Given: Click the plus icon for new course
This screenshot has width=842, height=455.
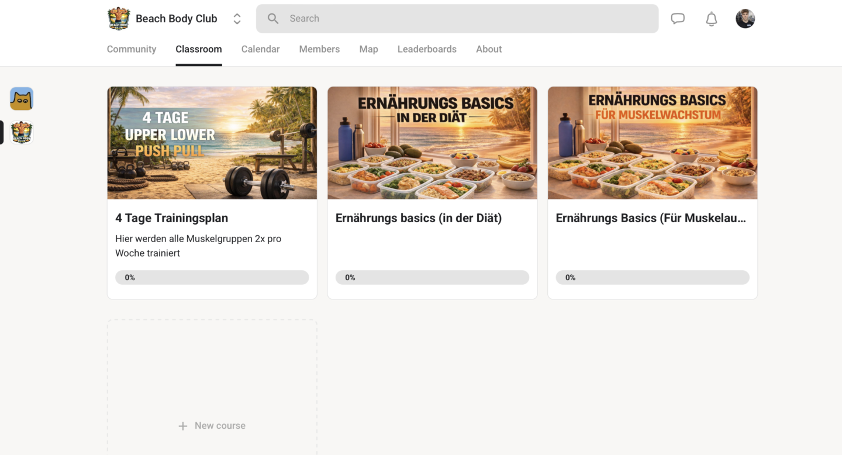Looking at the screenshot, I should coord(183,426).
